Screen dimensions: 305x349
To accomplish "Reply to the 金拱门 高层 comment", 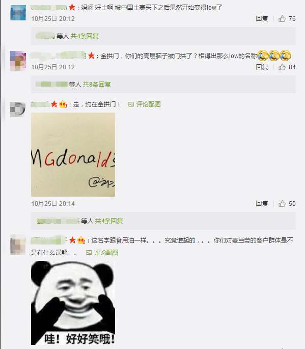I will tap(262, 67).
